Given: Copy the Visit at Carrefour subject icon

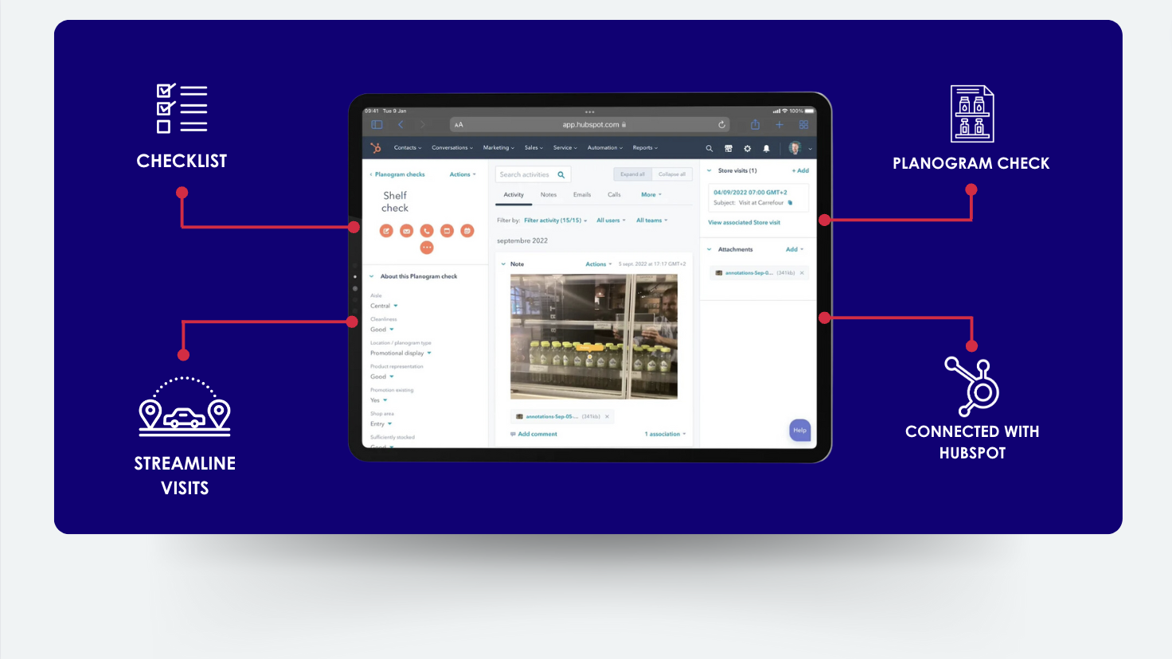Looking at the screenshot, I should [x=790, y=203].
